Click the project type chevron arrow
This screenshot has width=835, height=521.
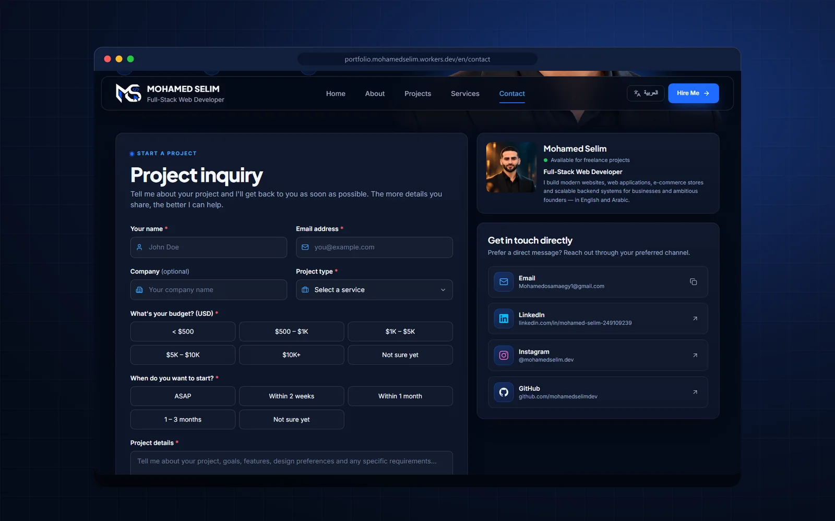[443, 290]
